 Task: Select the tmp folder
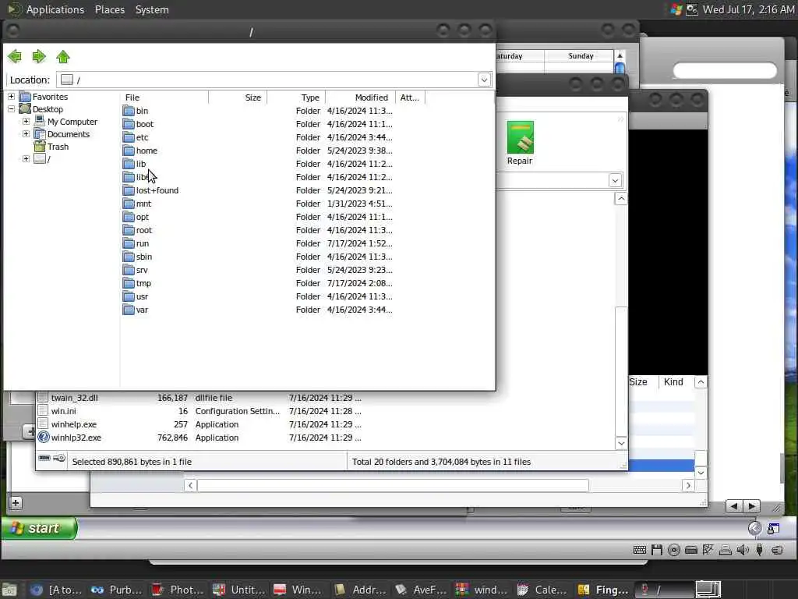[x=137, y=282]
